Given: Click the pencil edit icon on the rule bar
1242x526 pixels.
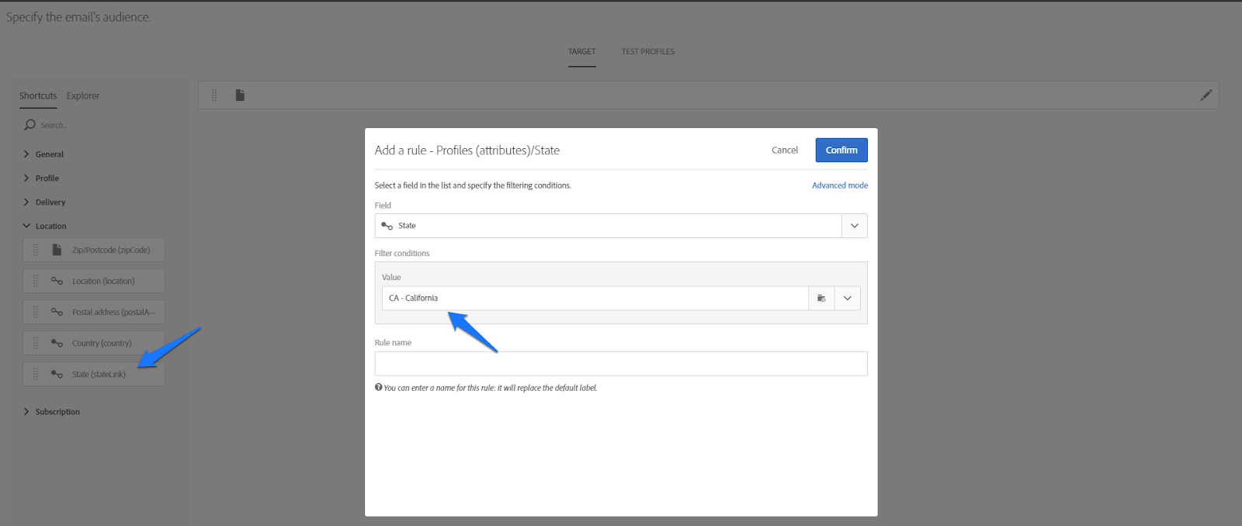Looking at the screenshot, I should tap(1206, 95).
